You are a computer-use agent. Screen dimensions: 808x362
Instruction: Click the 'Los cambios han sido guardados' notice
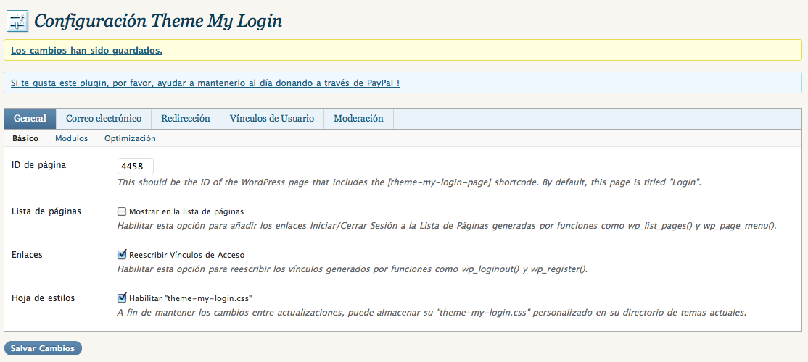86,51
